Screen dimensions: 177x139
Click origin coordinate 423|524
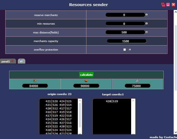[x=66, y=130]
